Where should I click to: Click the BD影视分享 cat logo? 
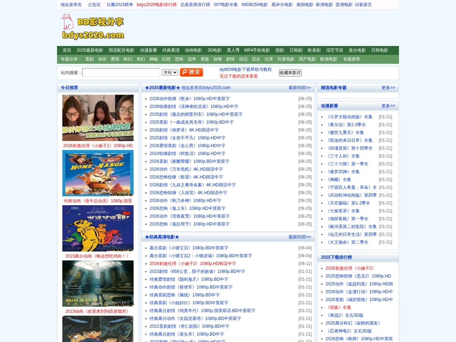[x=92, y=27]
